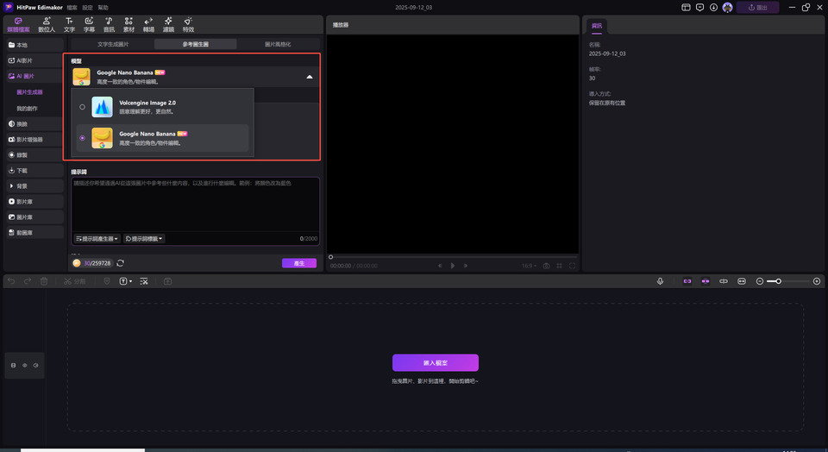Click the download icon in title bar
The image size is (828, 452).
click(713, 7)
